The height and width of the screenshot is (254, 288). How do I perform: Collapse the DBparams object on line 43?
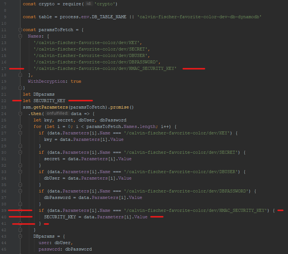(x=20, y=237)
